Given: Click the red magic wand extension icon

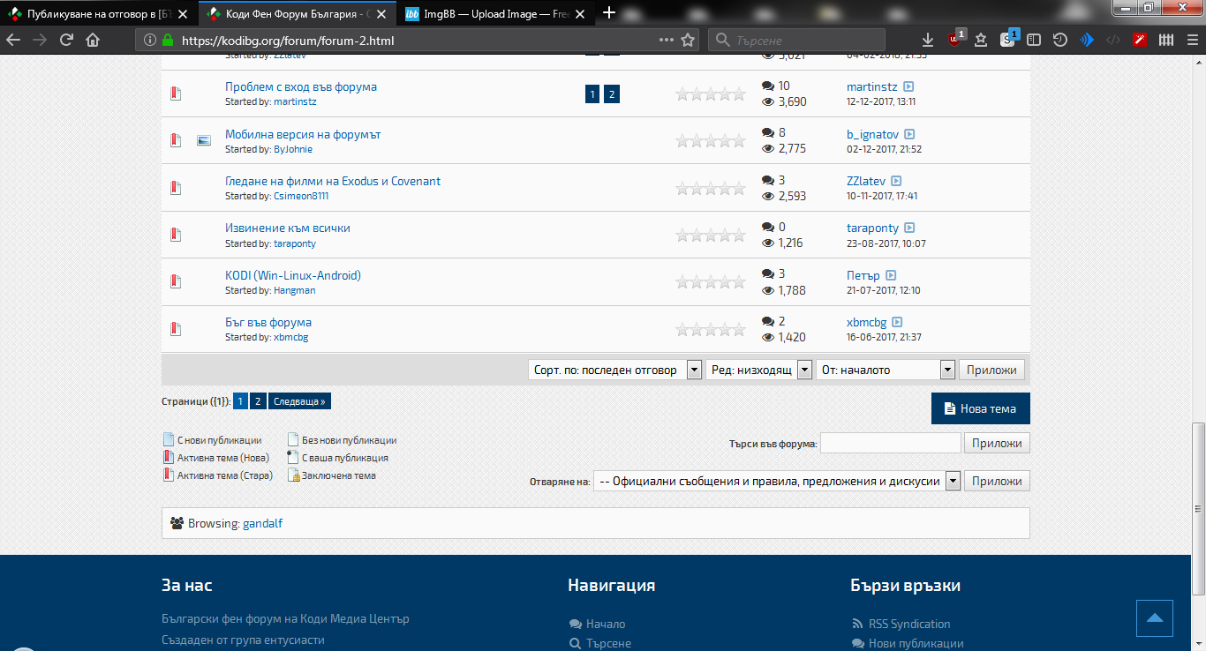Looking at the screenshot, I should click(1140, 40).
